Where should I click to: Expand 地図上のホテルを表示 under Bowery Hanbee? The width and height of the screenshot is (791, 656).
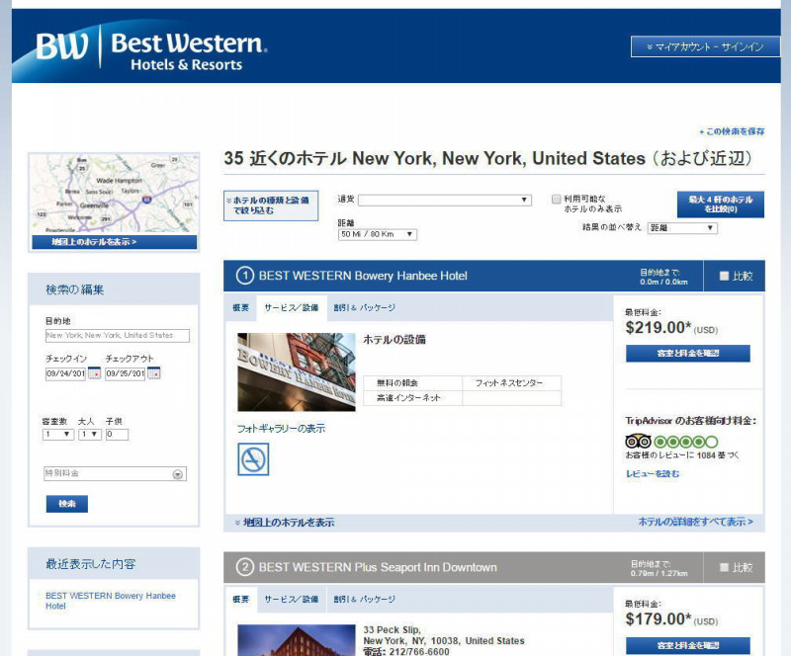pos(285,523)
